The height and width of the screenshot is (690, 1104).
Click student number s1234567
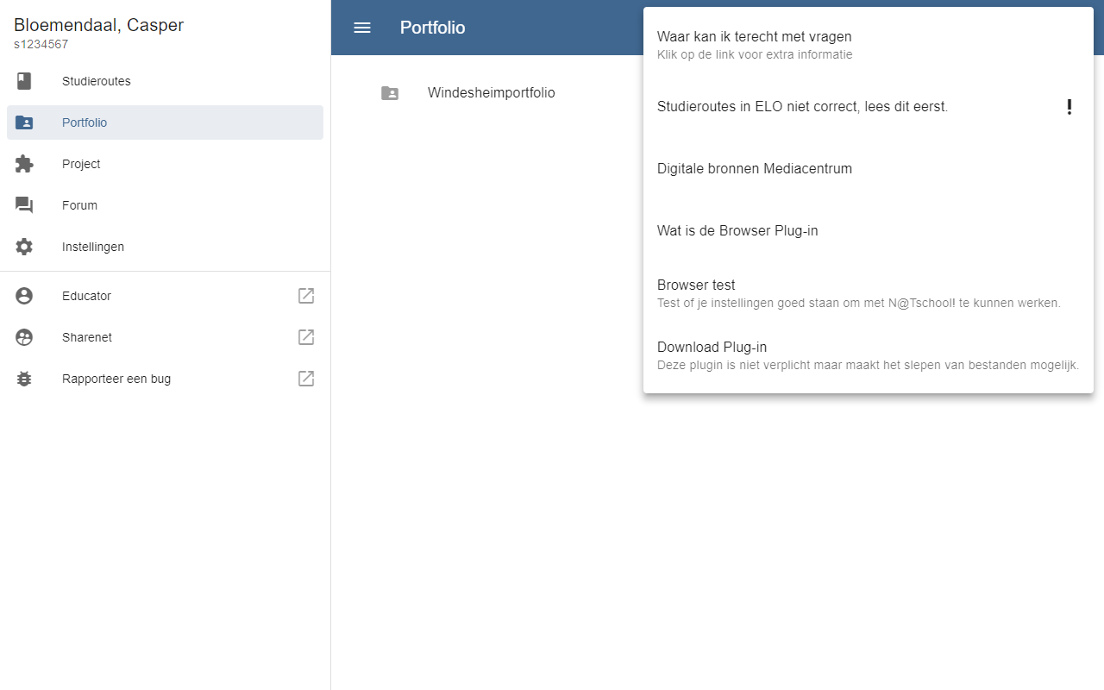point(41,44)
